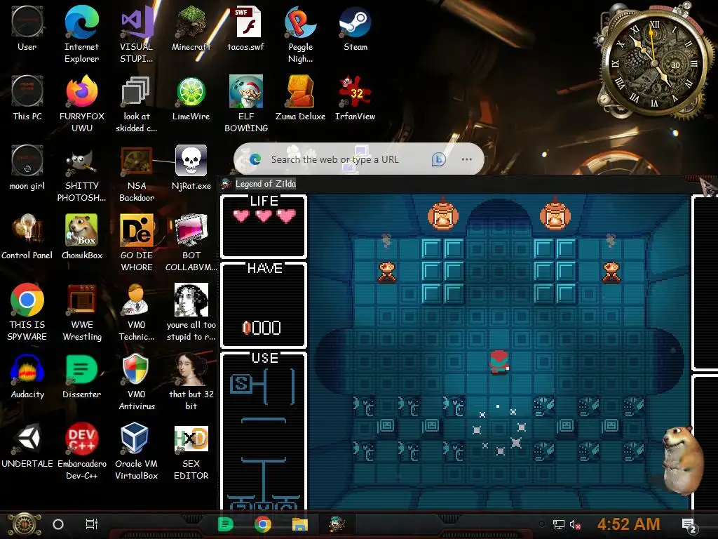The height and width of the screenshot is (539, 718).
Task: Click the 000 coin counter in HAVE panel
Action: (x=262, y=328)
